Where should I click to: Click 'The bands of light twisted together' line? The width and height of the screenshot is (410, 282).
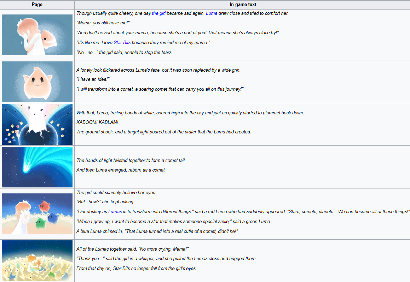[x=131, y=161]
